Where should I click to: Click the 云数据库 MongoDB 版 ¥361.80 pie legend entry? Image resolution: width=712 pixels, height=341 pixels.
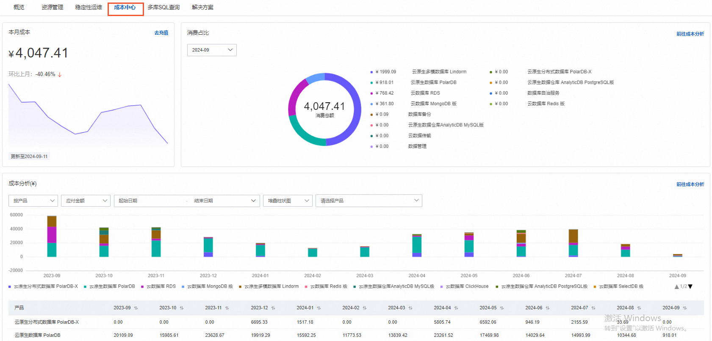(413, 104)
